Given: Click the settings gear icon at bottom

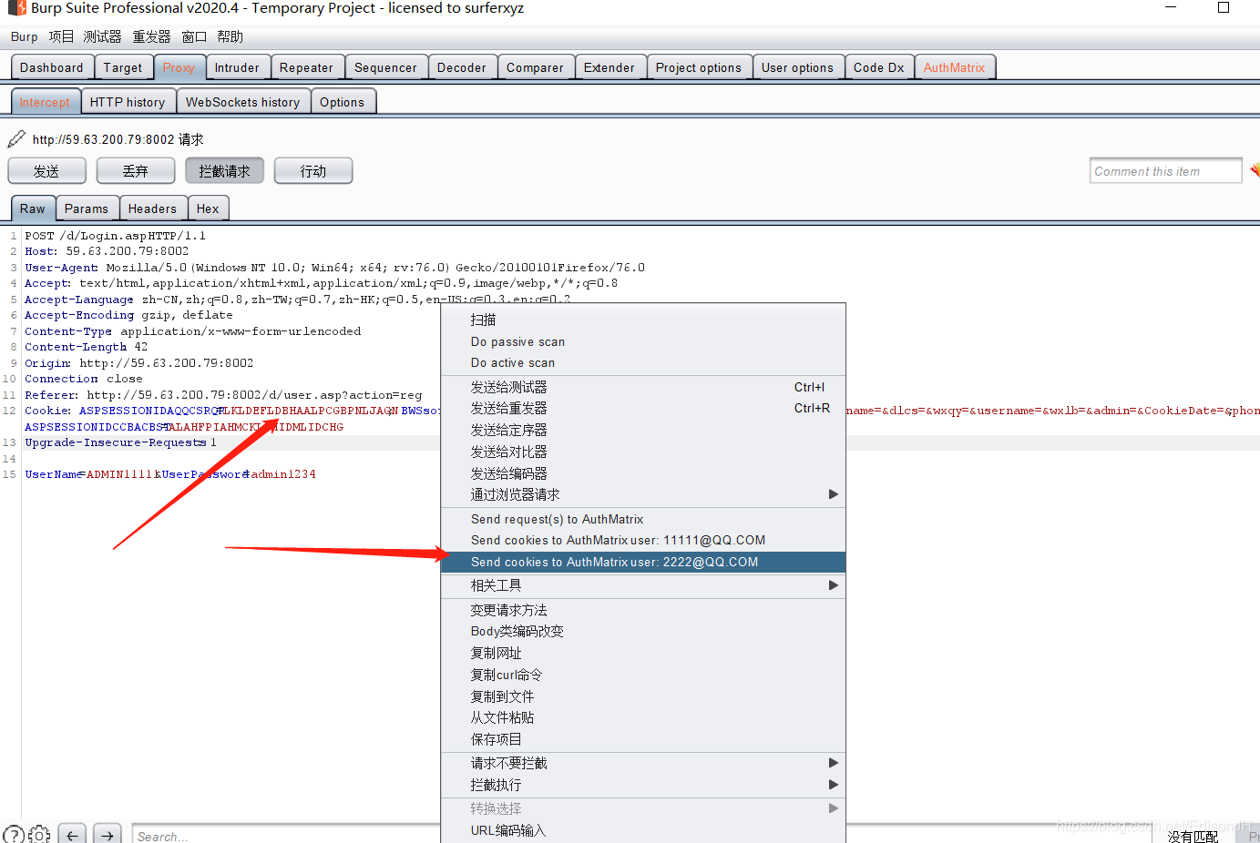Looking at the screenshot, I should [38, 833].
